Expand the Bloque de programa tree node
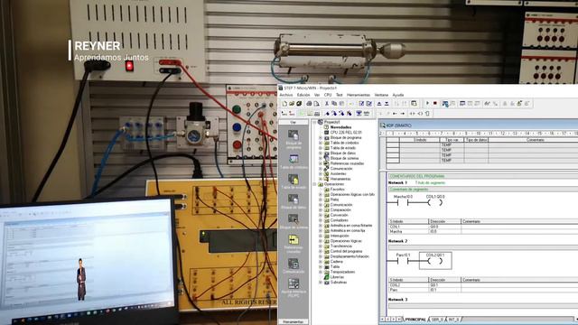 [x=321, y=137]
